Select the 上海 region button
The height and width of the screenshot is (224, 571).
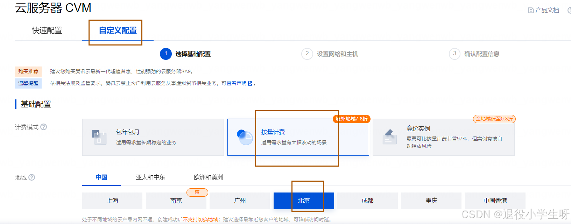point(112,201)
